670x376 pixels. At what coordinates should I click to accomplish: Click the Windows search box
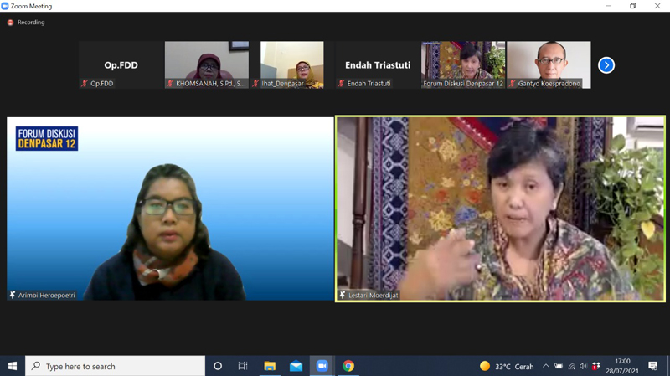tap(117, 366)
